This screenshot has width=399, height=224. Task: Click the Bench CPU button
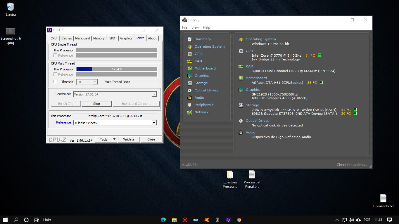(x=66, y=104)
